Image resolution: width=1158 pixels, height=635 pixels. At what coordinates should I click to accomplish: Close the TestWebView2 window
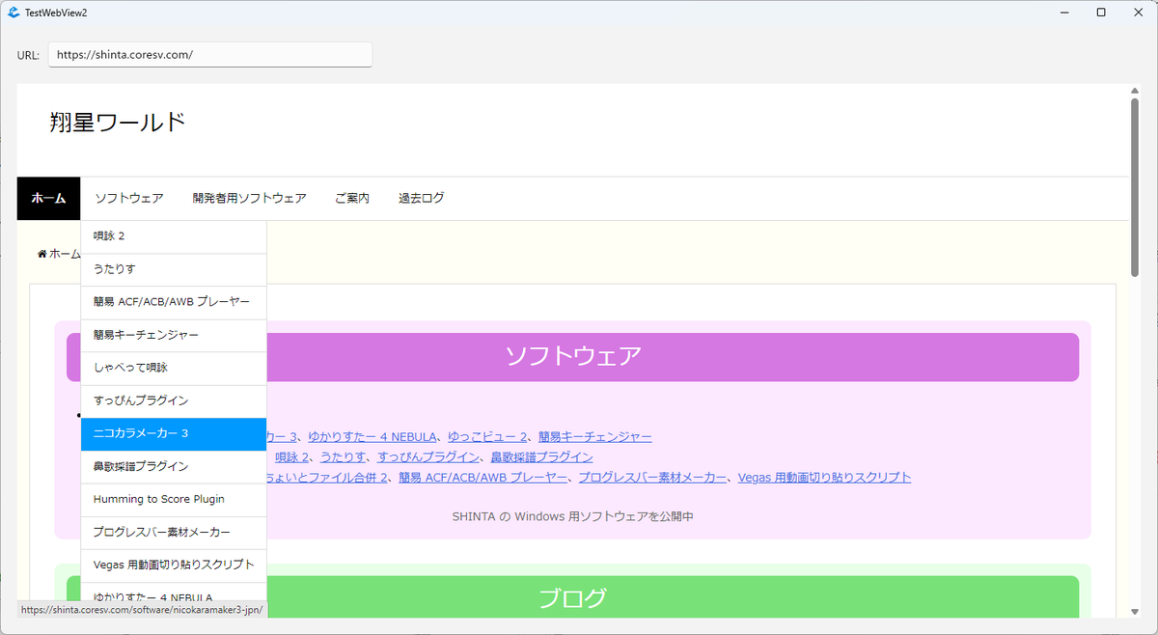[x=1139, y=13]
